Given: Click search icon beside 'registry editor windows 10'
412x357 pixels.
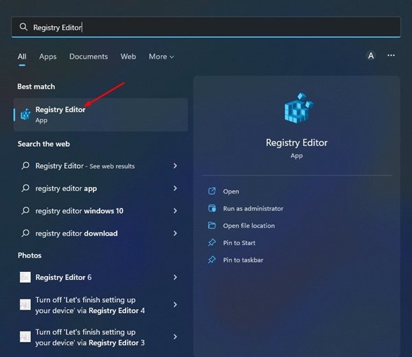Looking at the screenshot, I should [25, 210].
